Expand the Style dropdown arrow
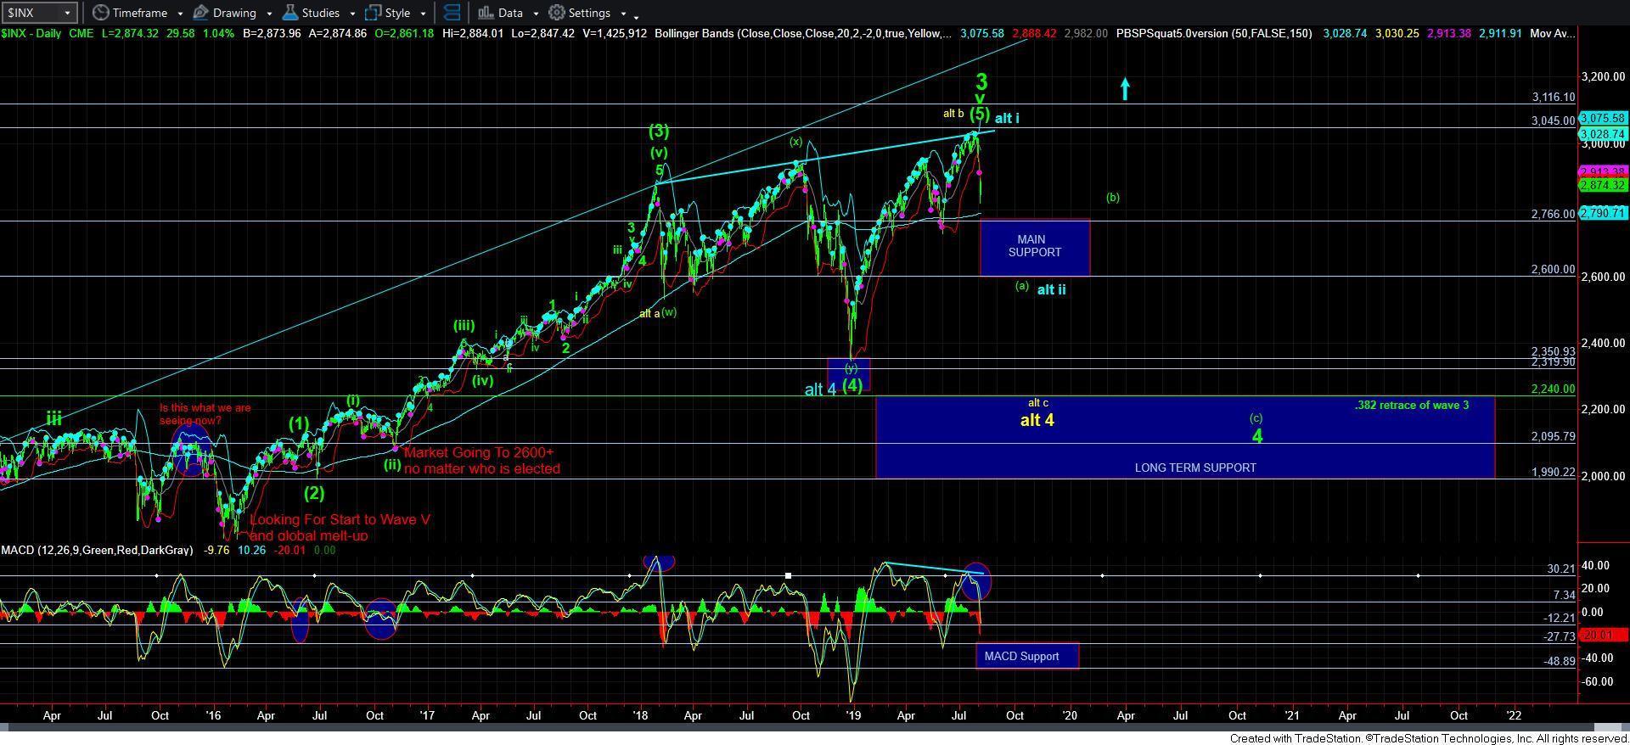 [424, 14]
